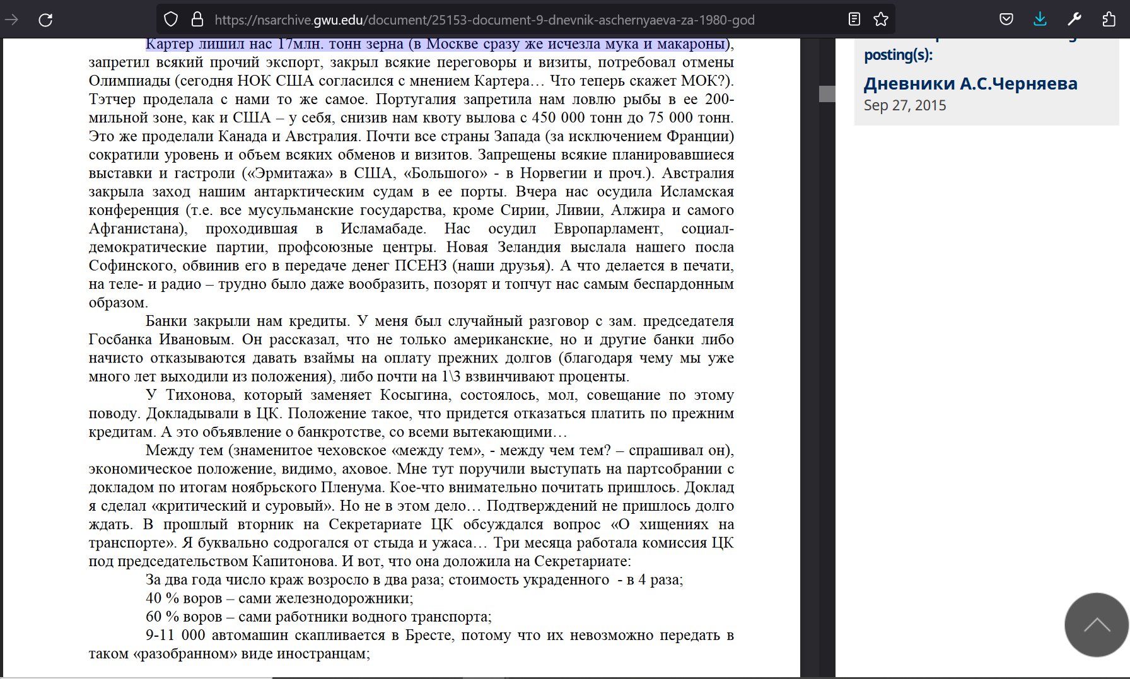Reload the page with the refresh icon
The width and height of the screenshot is (1130, 679).
point(45,20)
